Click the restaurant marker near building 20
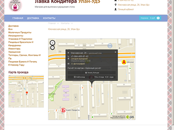The image size is (174, 130). [x=83, y=88]
